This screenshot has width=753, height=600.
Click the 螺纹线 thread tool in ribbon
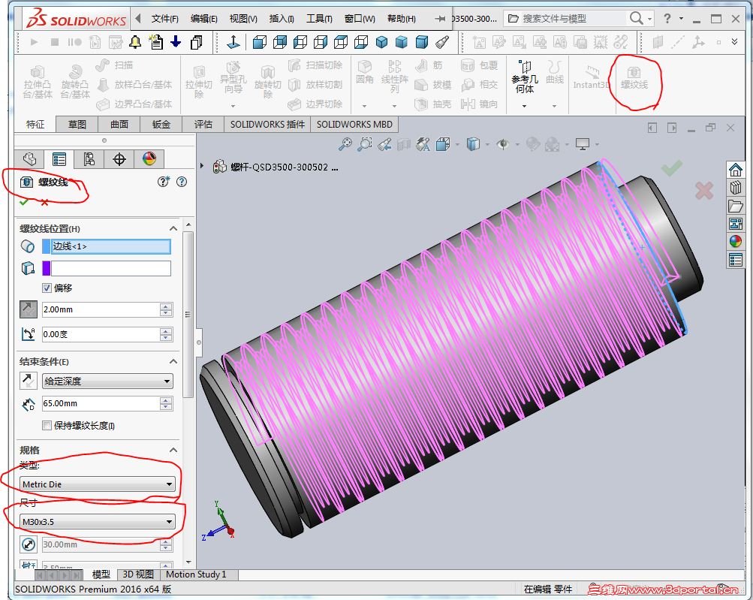[634, 78]
